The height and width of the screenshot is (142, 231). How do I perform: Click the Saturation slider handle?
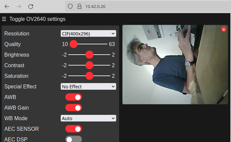click(89, 76)
